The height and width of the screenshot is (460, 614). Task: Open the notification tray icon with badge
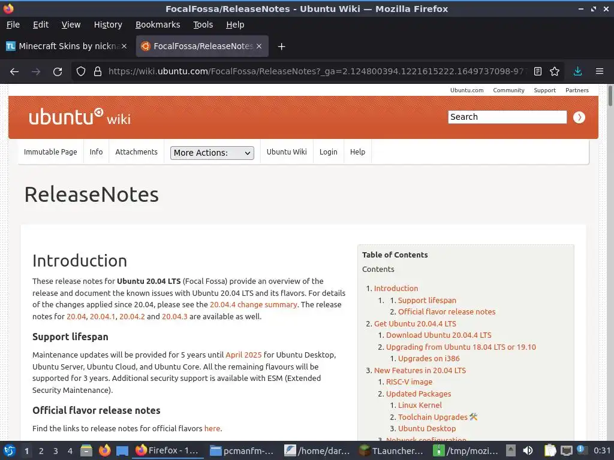pos(582,450)
